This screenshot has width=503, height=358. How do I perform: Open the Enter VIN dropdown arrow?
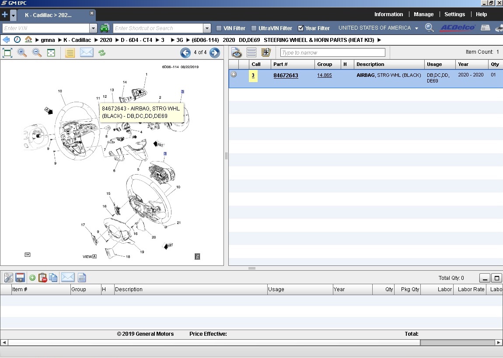coord(93,28)
